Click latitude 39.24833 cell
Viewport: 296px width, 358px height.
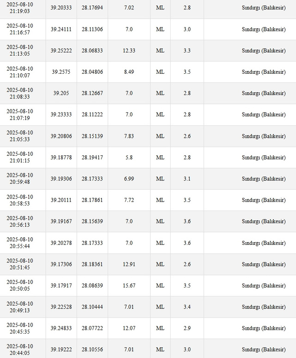tap(61, 328)
